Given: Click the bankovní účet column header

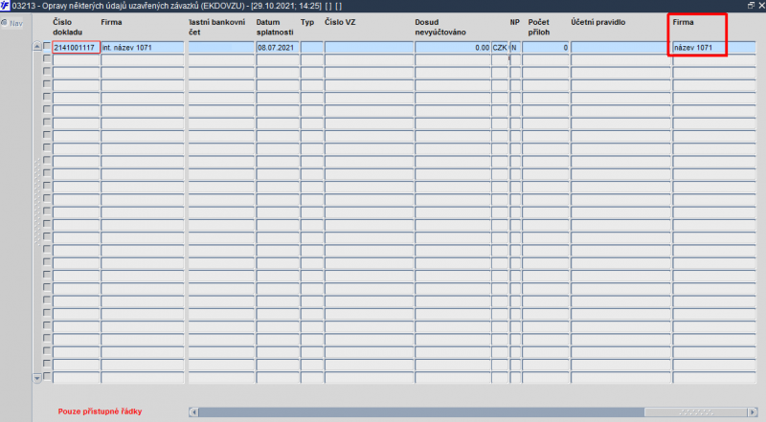Looking at the screenshot, I should coord(217,27).
